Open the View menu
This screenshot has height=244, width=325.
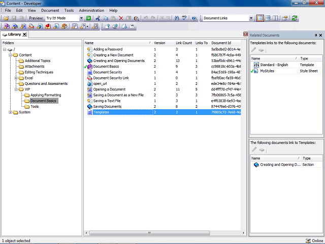(31, 10)
